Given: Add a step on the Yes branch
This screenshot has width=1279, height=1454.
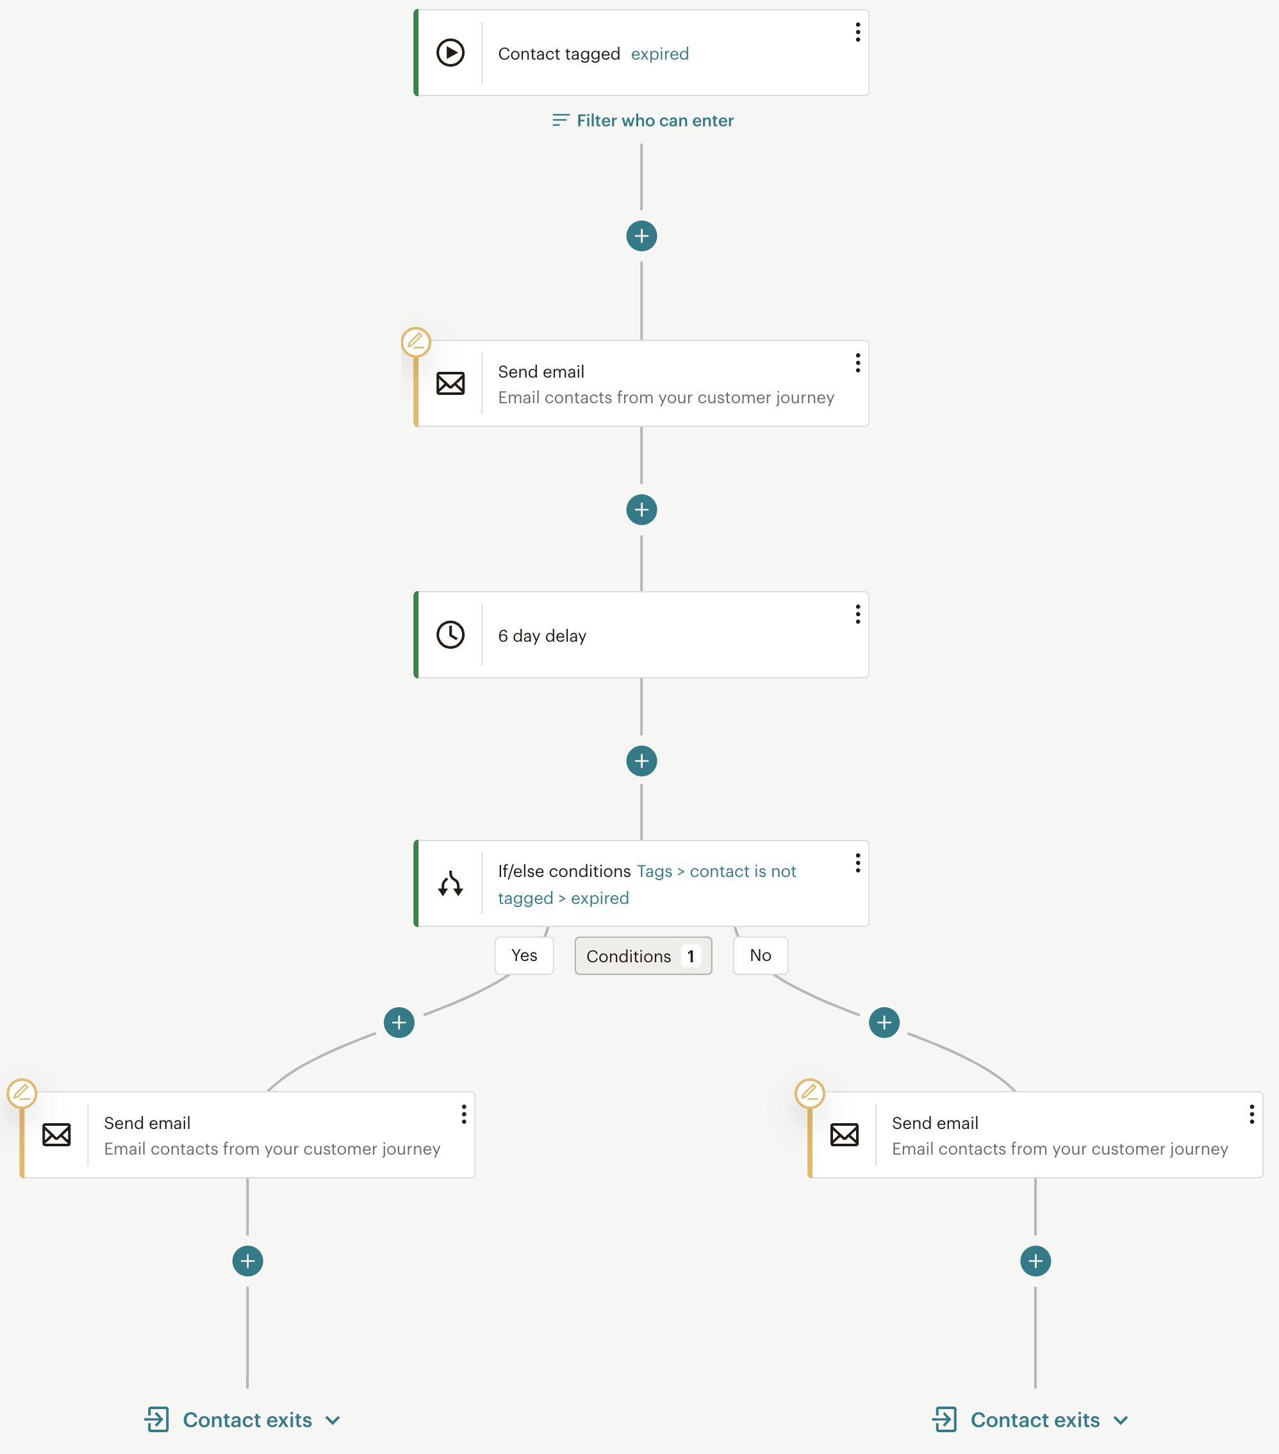Looking at the screenshot, I should pos(399,1023).
